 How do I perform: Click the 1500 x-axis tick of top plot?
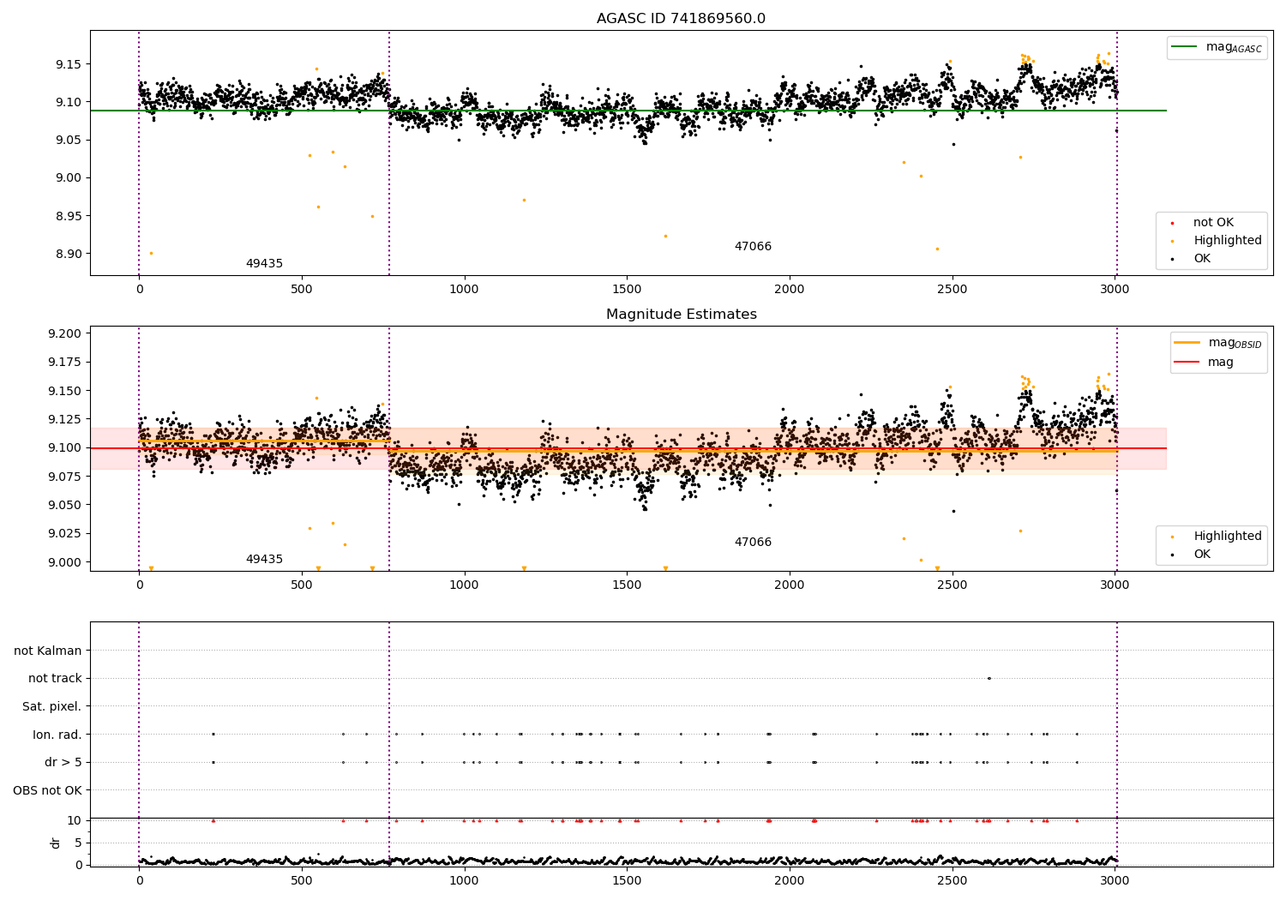tap(627, 290)
